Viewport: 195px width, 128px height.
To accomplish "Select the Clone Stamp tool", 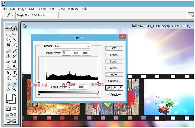I will [x=8, y=56].
